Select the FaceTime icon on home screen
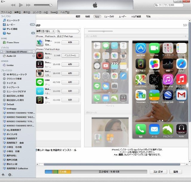 click(154, 48)
